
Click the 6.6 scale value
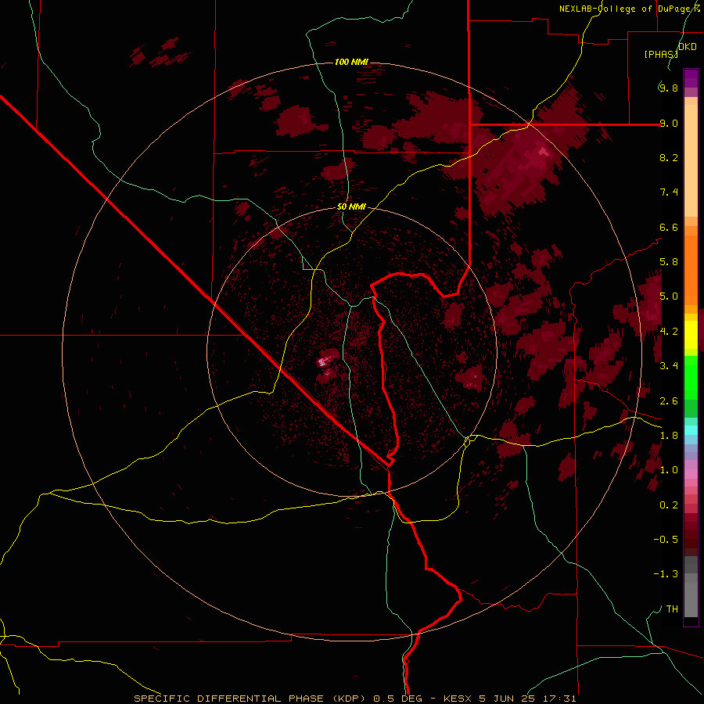click(x=669, y=227)
